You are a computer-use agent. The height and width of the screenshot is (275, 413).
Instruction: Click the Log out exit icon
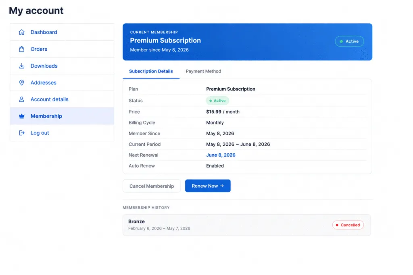22,133
